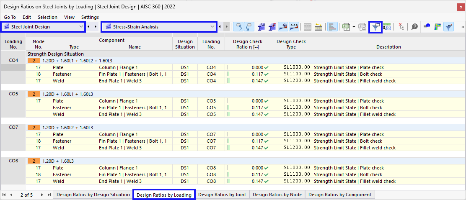Click Fillet weld check description under CO7
The height and width of the screenshot is (200, 466).
point(355,148)
